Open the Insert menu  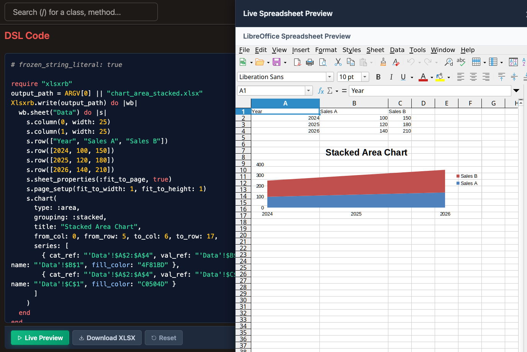(x=301, y=50)
